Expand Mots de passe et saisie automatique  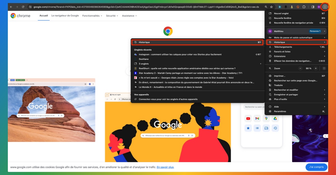point(296,38)
